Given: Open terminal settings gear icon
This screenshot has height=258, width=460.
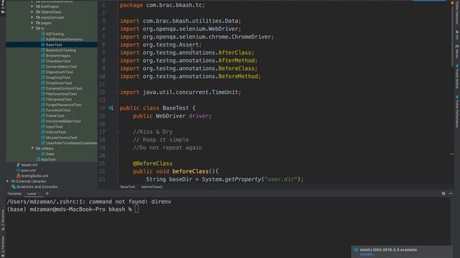Looking at the screenshot, I should [443, 193].
